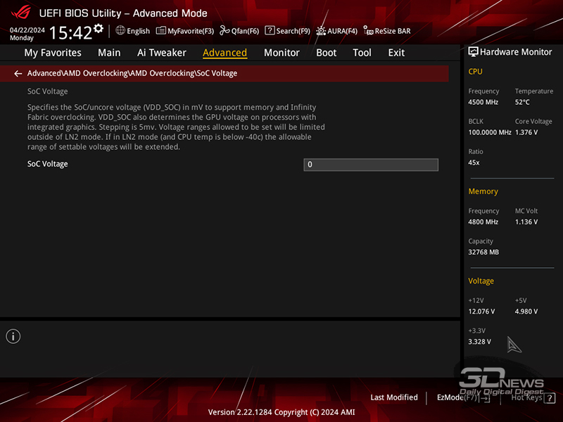This screenshot has height=422, width=563.
Task: Click the breadcrumb path ending in SoC Voltage
Action: click(x=132, y=73)
